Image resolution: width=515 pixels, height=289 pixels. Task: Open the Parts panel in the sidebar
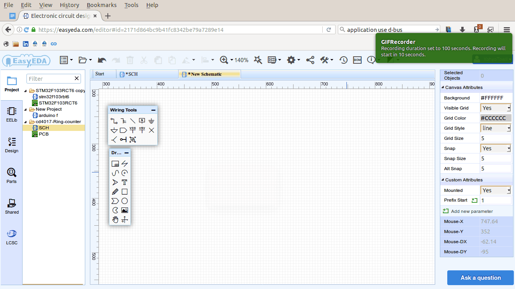(x=12, y=176)
